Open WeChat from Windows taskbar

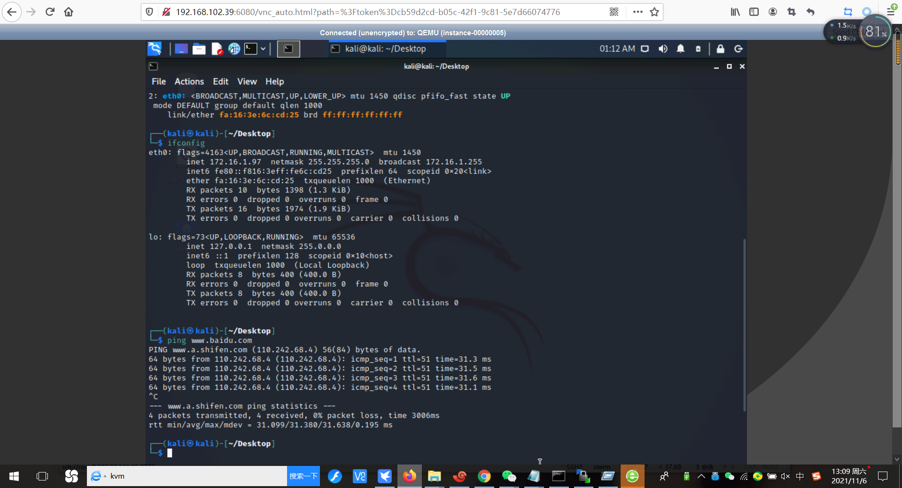(509, 476)
